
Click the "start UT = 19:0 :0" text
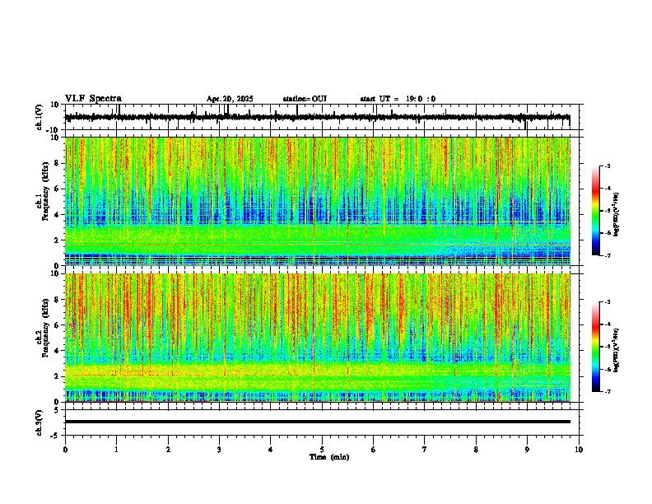398,99
